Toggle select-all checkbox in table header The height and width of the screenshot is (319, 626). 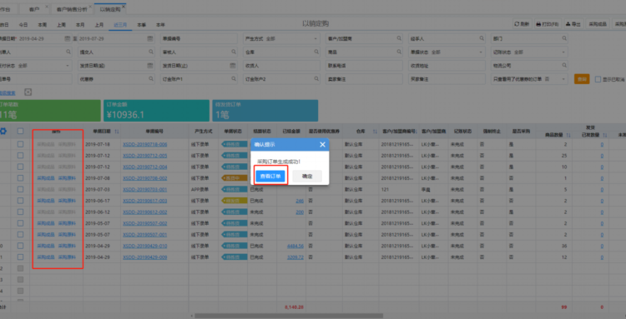coord(20,131)
